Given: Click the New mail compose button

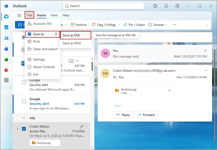Looking at the screenshot, I should click(x=20, y=25).
